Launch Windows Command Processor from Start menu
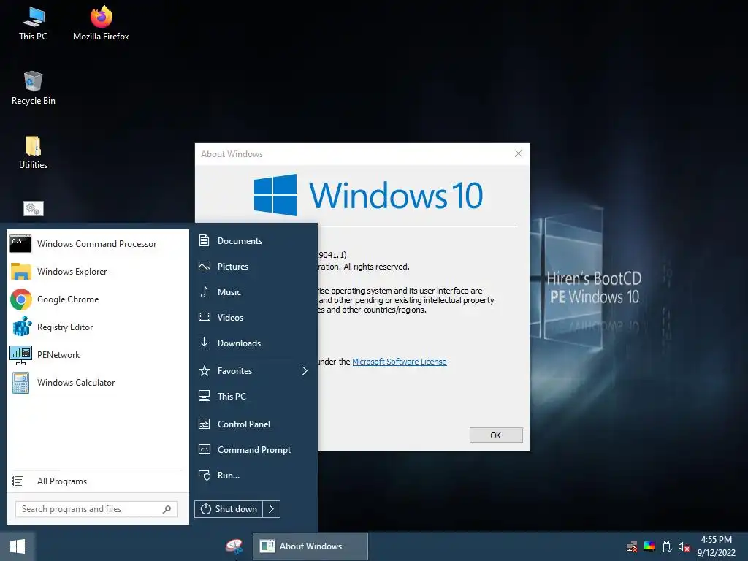Screen dimensions: 748x561 click(x=97, y=244)
